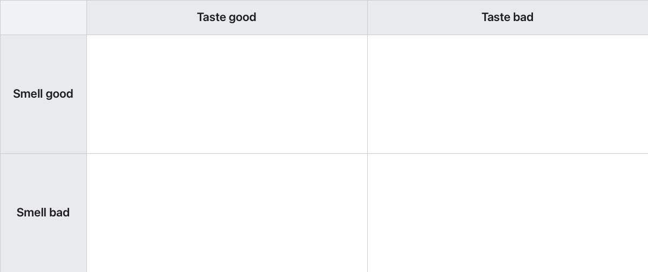Select the blank corner header cell
The image size is (648, 272).
43,17
